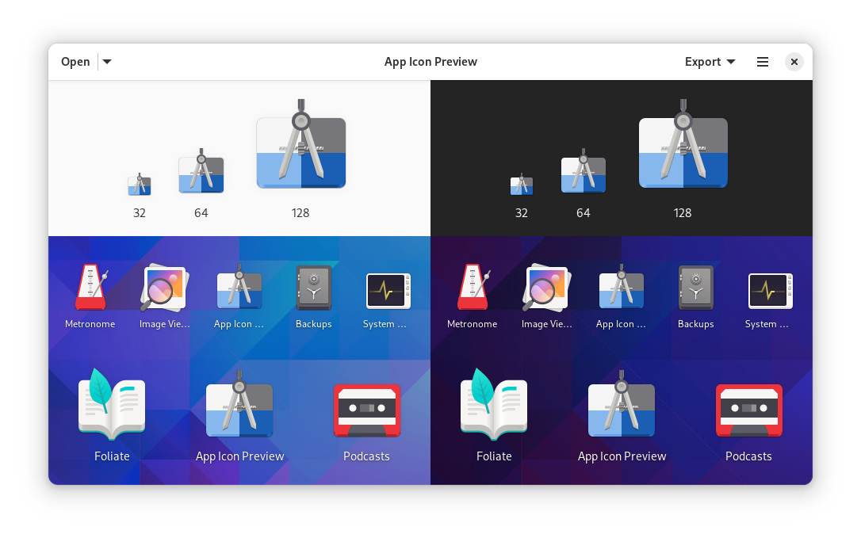Open the hamburger main menu
This screenshot has height=538, width=861.
click(762, 62)
